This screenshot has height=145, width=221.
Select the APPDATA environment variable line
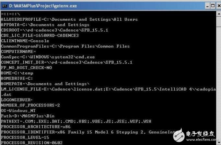[45, 25]
